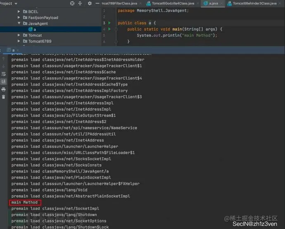The image size is (285, 229).
Task: Click console line 'URLClassPath$FileLoader$1'
Action: 73,153
